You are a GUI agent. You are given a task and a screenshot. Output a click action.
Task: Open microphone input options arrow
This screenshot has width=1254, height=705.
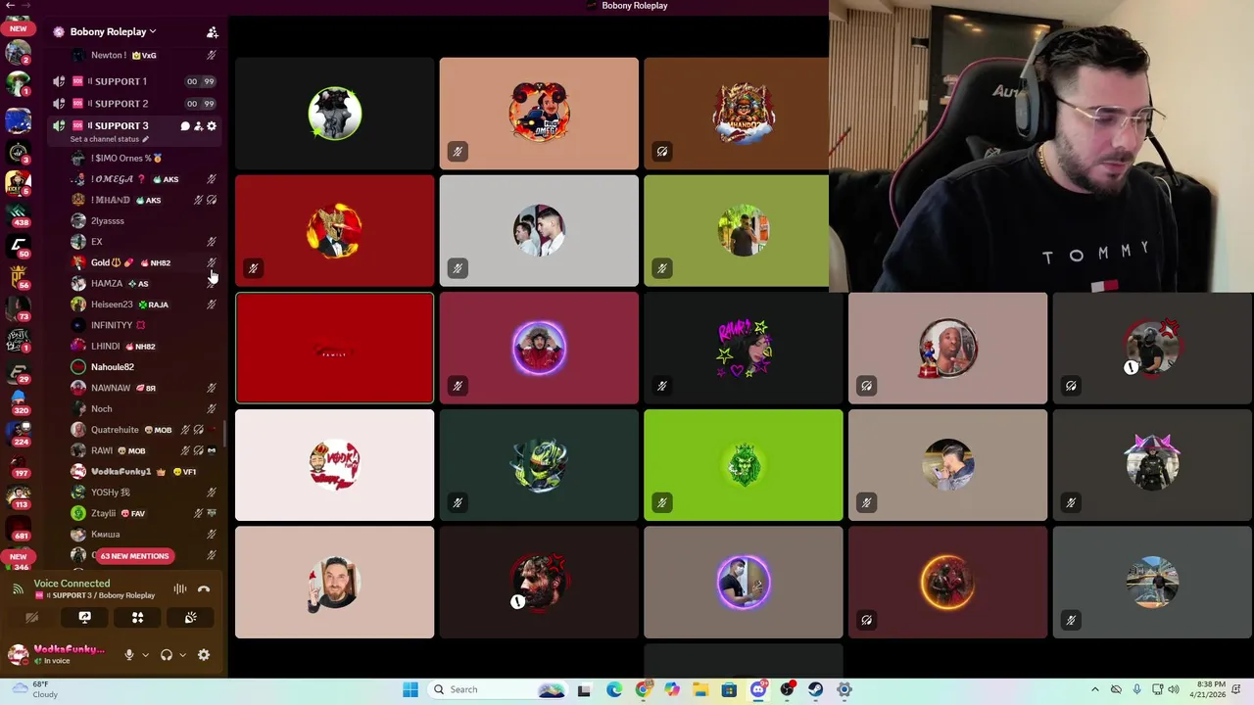pyautogui.click(x=145, y=655)
